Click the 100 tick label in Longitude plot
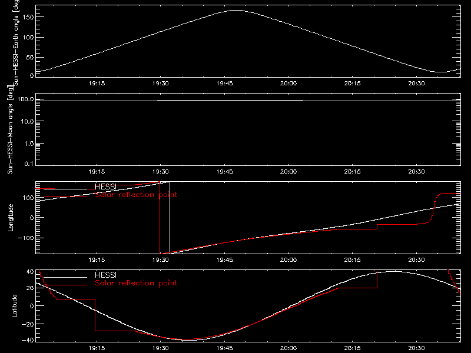471x353 pixels. (28, 198)
